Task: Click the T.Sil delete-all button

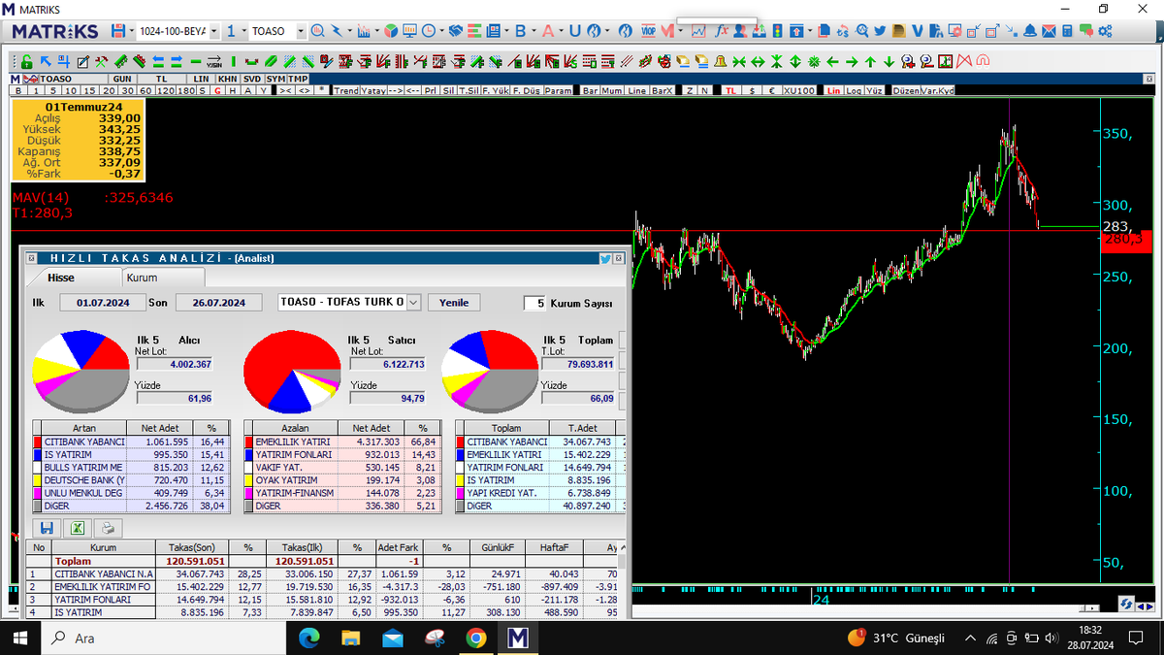Action: 469,90
